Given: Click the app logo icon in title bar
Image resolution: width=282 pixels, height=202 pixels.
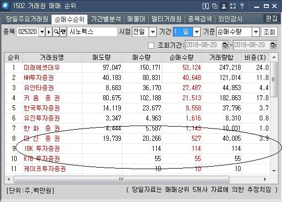Looking at the screenshot, I should [x=6, y=6].
